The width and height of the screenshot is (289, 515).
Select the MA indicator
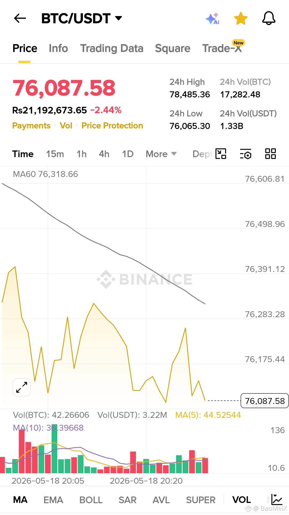coord(20,500)
